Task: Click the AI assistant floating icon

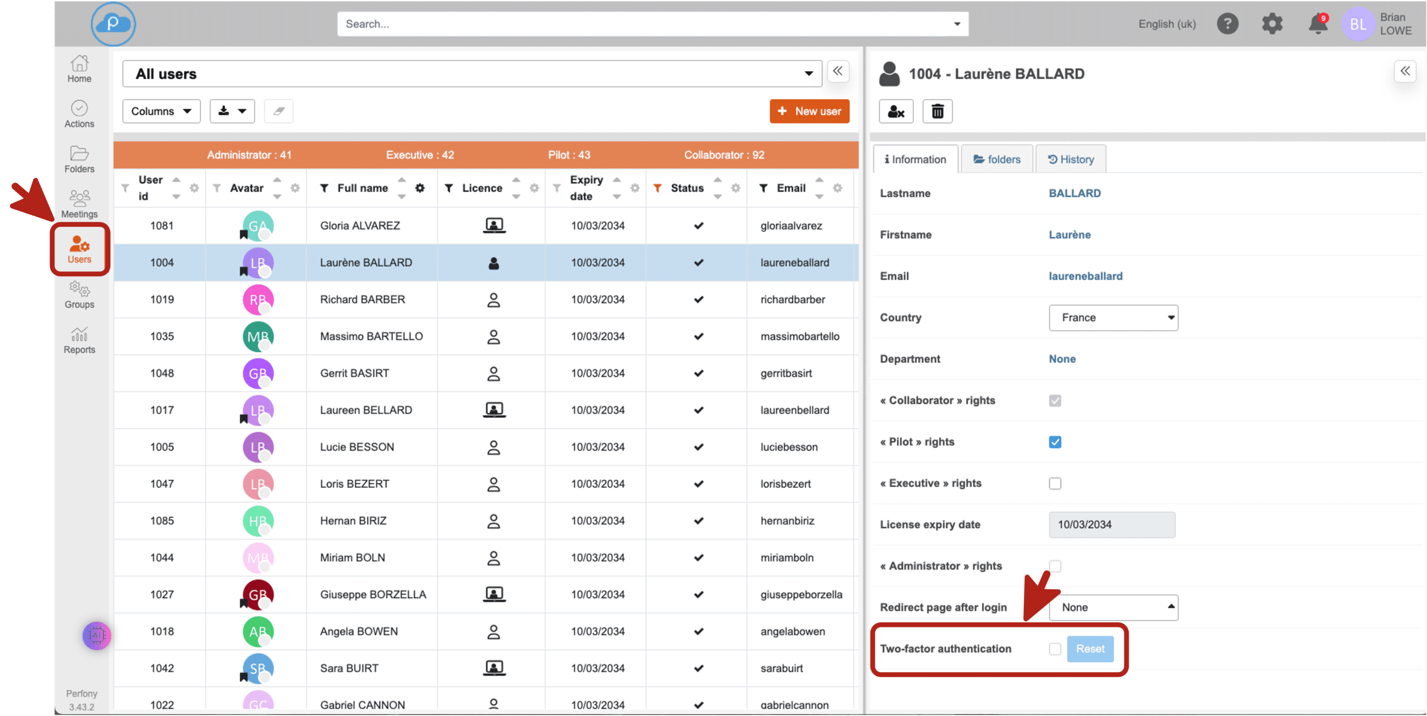Action: (97, 635)
